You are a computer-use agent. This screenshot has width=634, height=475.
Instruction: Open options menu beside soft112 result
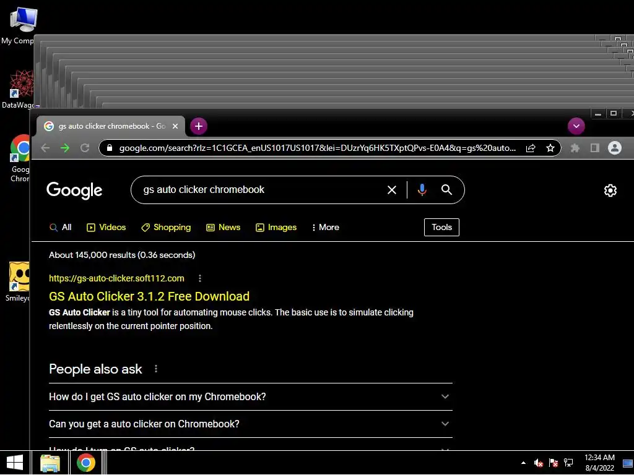point(200,278)
